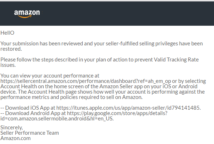Click the word 'issues.'
The image size is (214, 144).
(x=8, y=65)
